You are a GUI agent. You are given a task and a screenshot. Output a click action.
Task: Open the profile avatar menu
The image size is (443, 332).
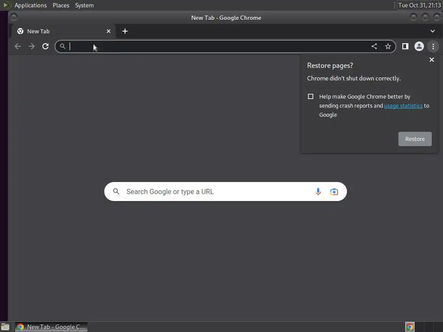click(419, 46)
